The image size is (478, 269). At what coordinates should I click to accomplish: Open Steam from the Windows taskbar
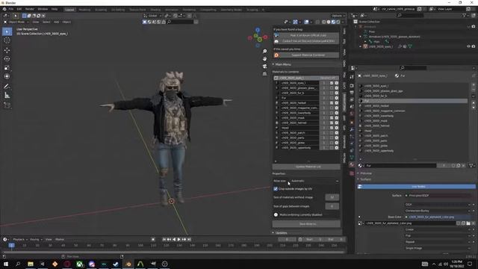(116, 264)
